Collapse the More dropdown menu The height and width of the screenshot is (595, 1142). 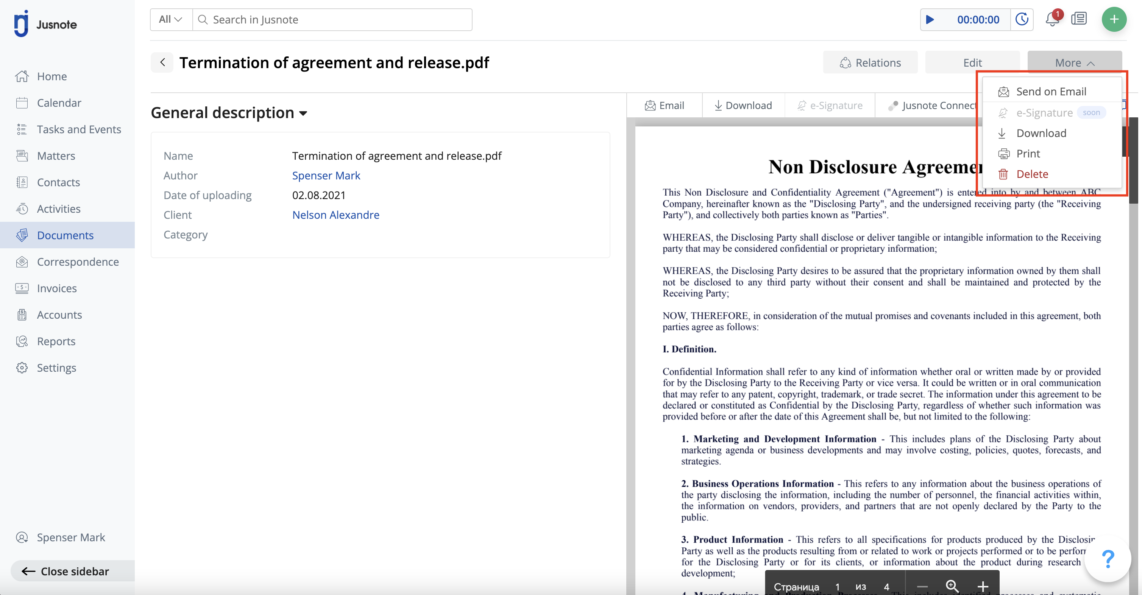coord(1075,62)
